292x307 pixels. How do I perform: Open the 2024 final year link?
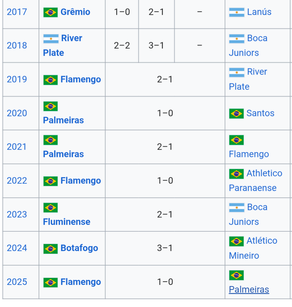click(x=17, y=248)
